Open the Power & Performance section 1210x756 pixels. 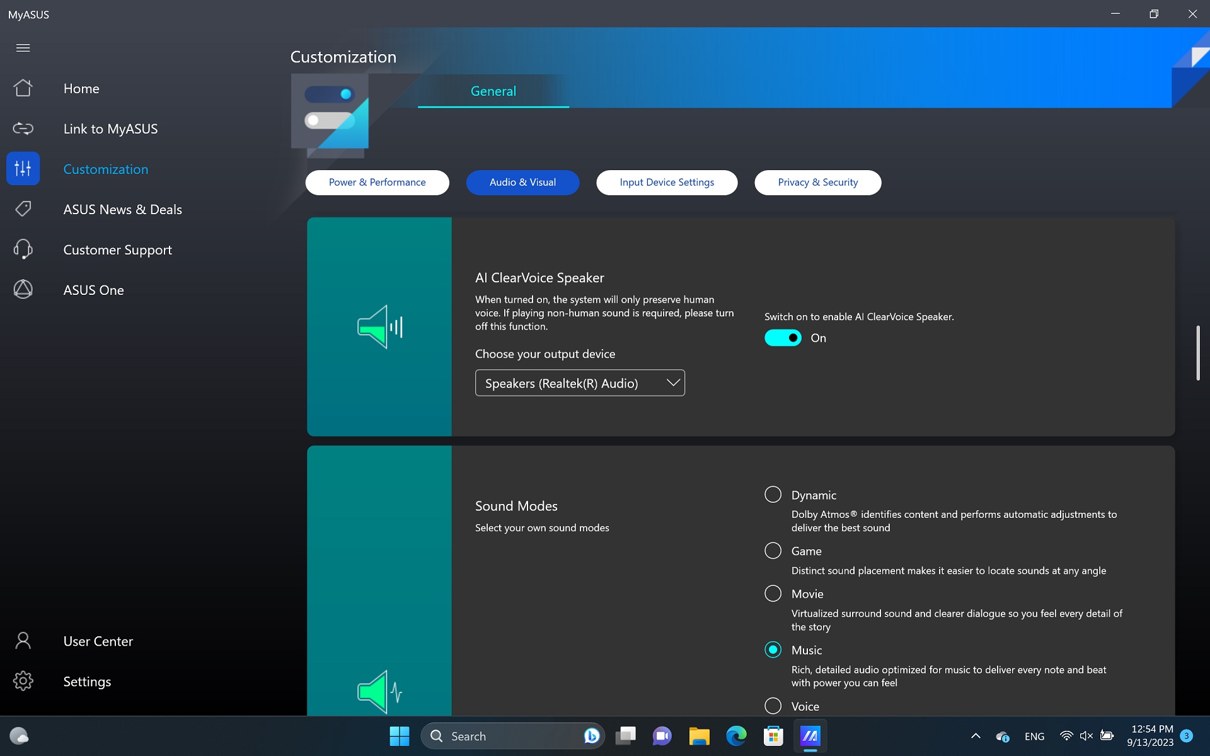pyautogui.click(x=377, y=183)
